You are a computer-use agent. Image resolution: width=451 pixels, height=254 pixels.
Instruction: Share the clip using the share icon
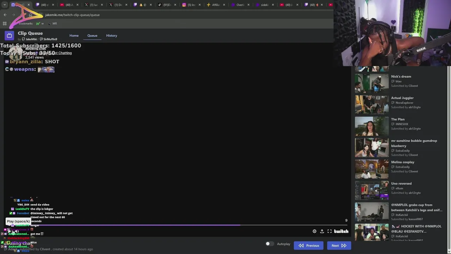point(322,231)
